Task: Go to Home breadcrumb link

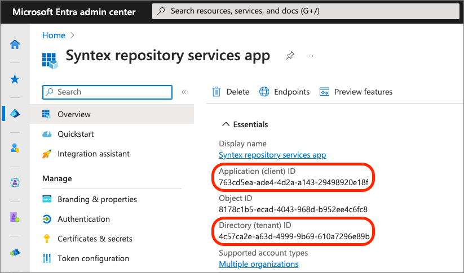Action: point(54,35)
